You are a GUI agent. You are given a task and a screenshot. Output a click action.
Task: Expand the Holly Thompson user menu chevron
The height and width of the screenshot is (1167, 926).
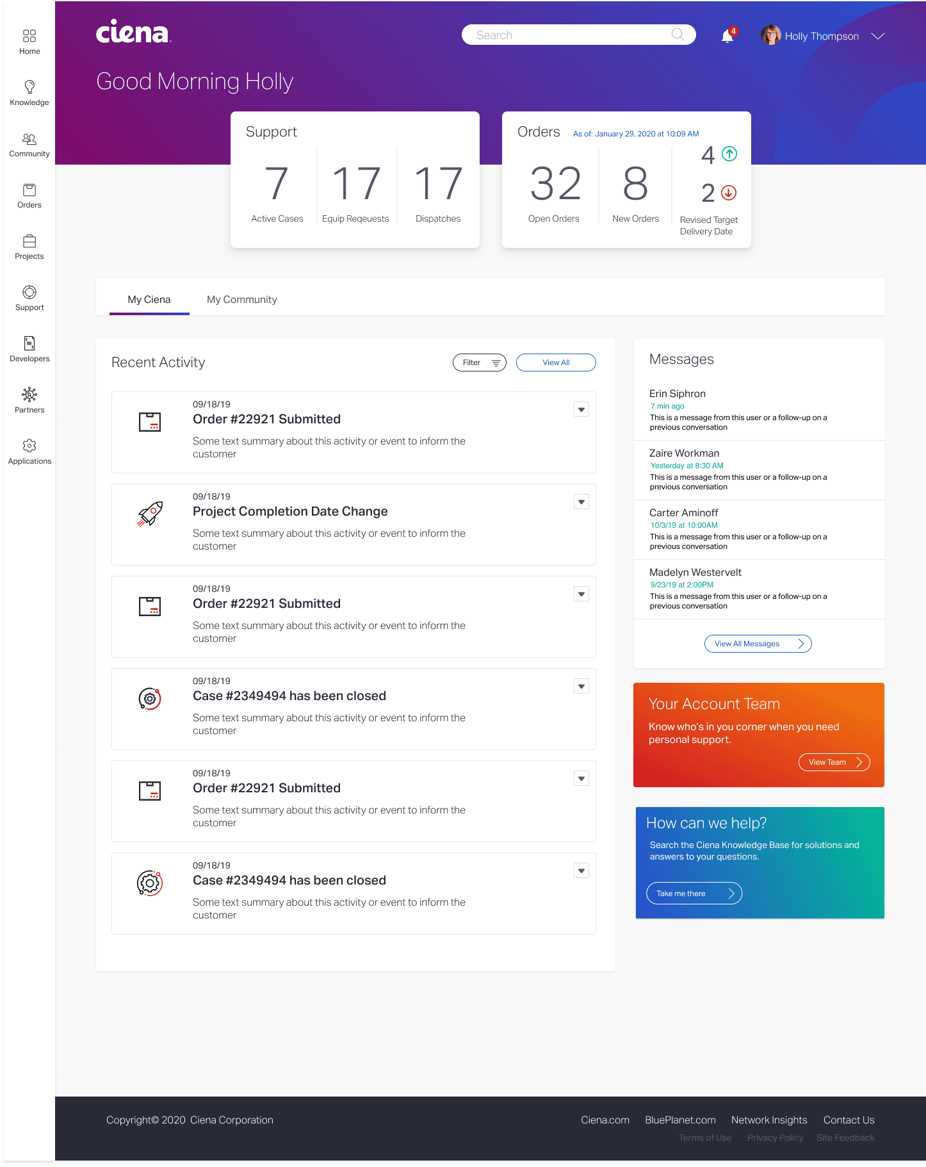tap(878, 37)
